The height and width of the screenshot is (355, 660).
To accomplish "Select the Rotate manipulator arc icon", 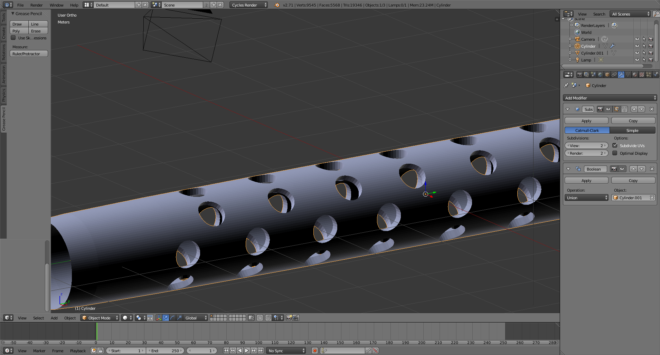I will (x=173, y=318).
